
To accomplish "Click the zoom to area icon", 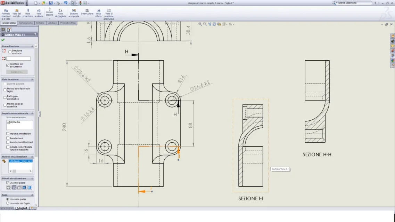I will [x=205, y=24].
